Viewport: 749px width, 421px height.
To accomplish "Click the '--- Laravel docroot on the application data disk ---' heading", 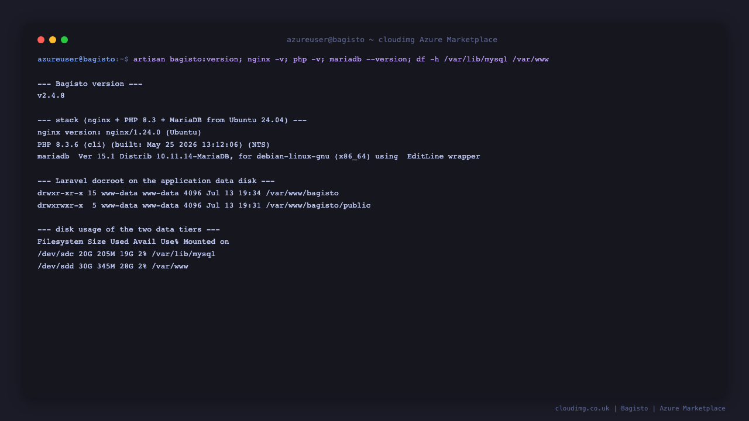I will click(x=156, y=181).
